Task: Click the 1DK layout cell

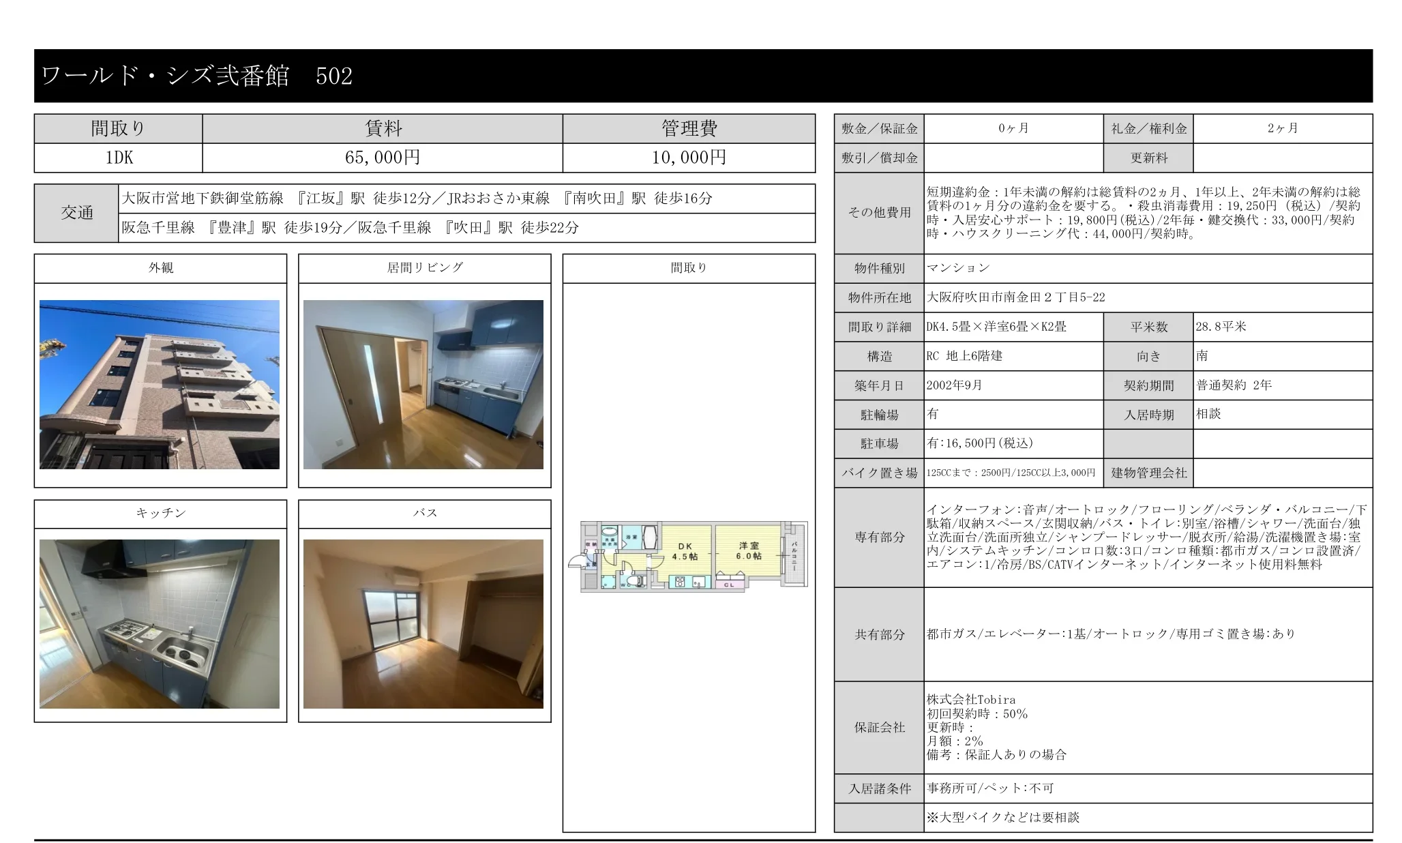Action: (x=117, y=158)
